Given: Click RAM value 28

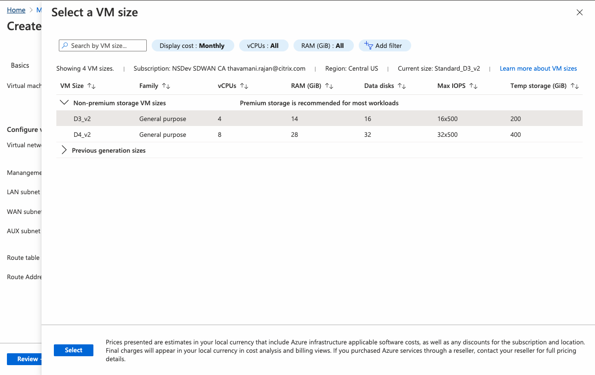Looking at the screenshot, I should (x=295, y=134).
